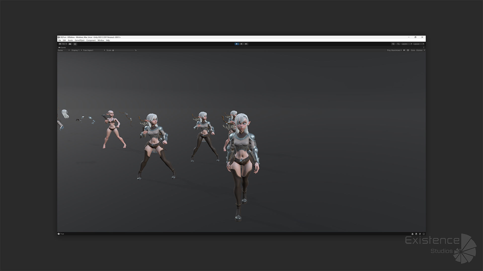Select the Game view tab
Screen dimensions: 483x271
pyautogui.click(x=62, y=47)
